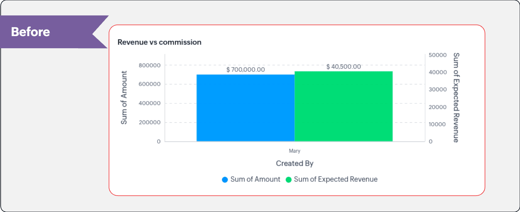Toggle the Sum of Amount legend text

click(255, 179)
